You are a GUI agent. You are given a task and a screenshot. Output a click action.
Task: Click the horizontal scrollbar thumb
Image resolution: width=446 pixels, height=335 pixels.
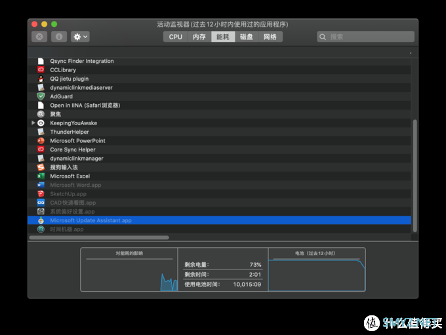[x=99, y=237]
